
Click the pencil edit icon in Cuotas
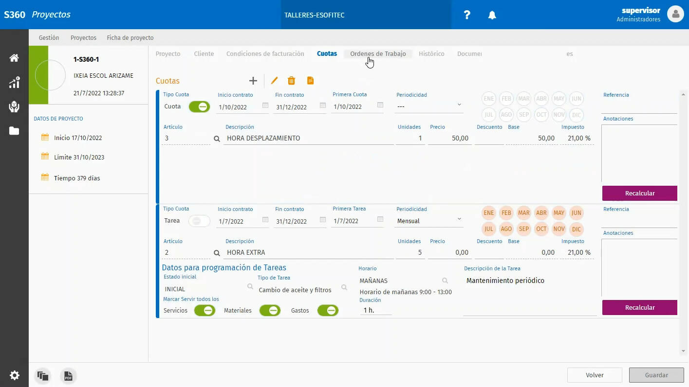(x=274, y=81)
